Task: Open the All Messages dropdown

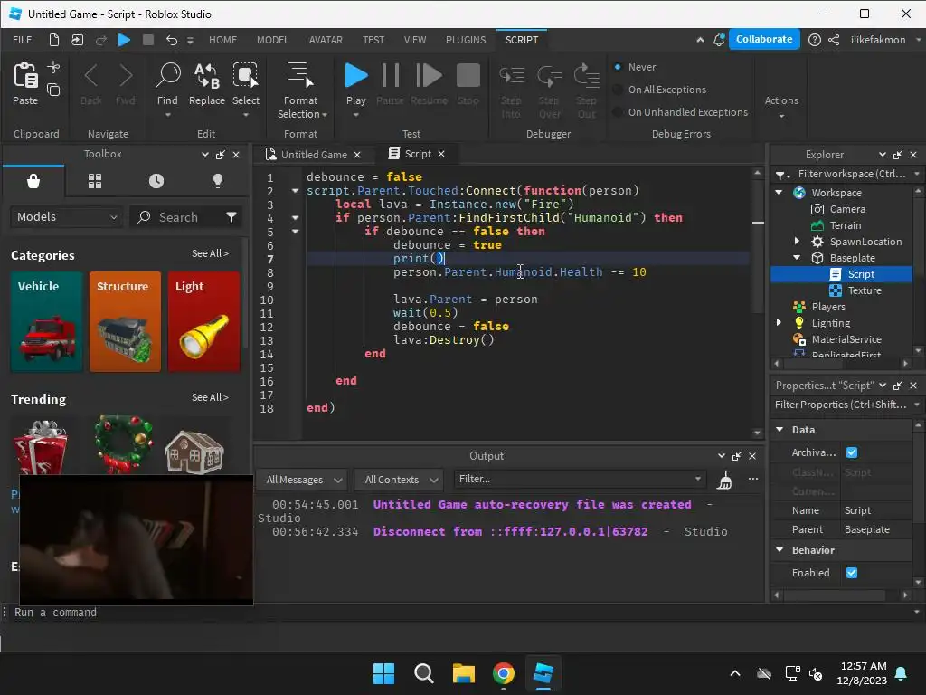Action: coord(303,480)
